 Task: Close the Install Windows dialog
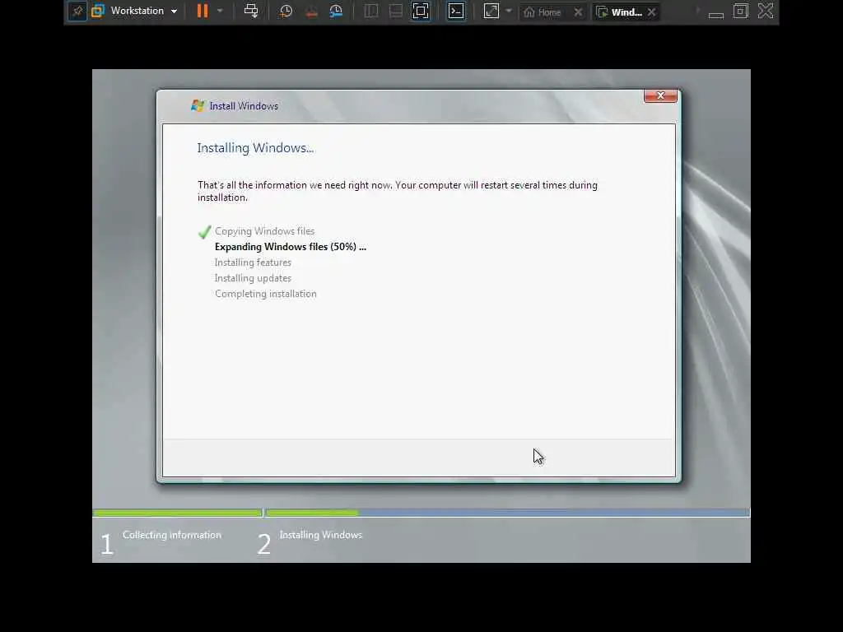click(x=660, y=95)
